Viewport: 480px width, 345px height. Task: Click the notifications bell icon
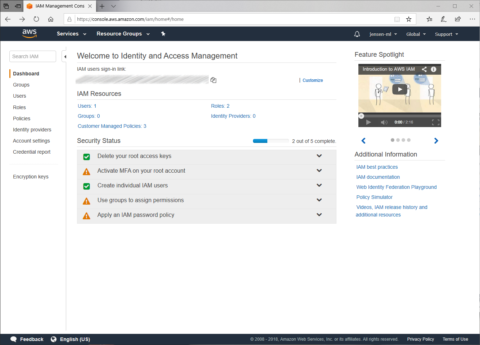click(x=357, y=34)
